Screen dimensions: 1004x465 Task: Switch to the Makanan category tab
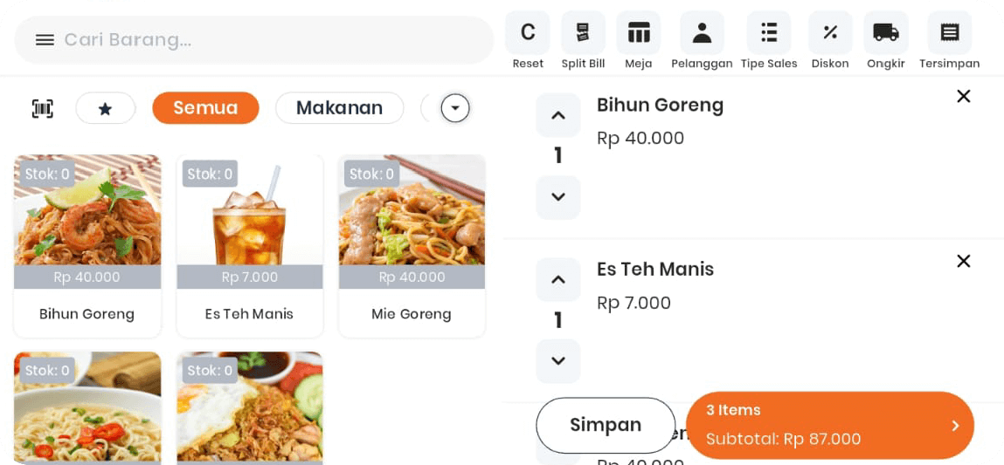[x=339, y=108]
